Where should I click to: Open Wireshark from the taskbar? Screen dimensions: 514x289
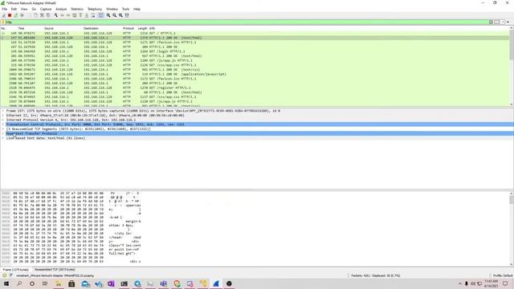[216, 283]
